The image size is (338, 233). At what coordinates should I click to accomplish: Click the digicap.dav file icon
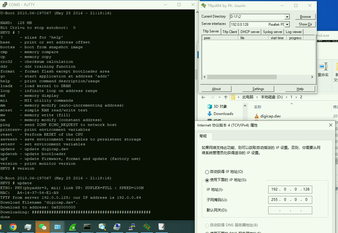click(x=256, y=116)
